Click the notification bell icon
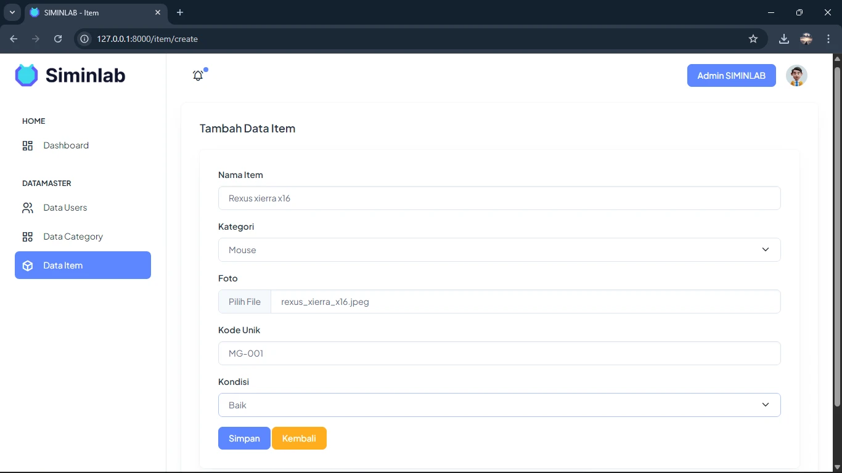842x473 pixels. pos(198,76)
